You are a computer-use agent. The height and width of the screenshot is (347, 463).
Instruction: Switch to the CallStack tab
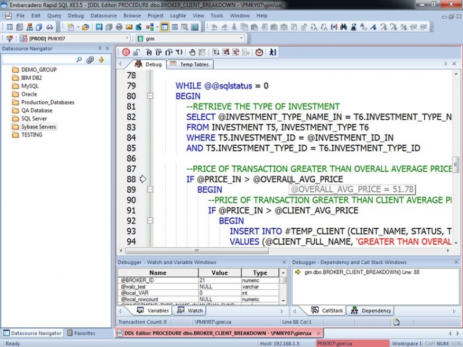pyautogui.click(x=326, y=311)
